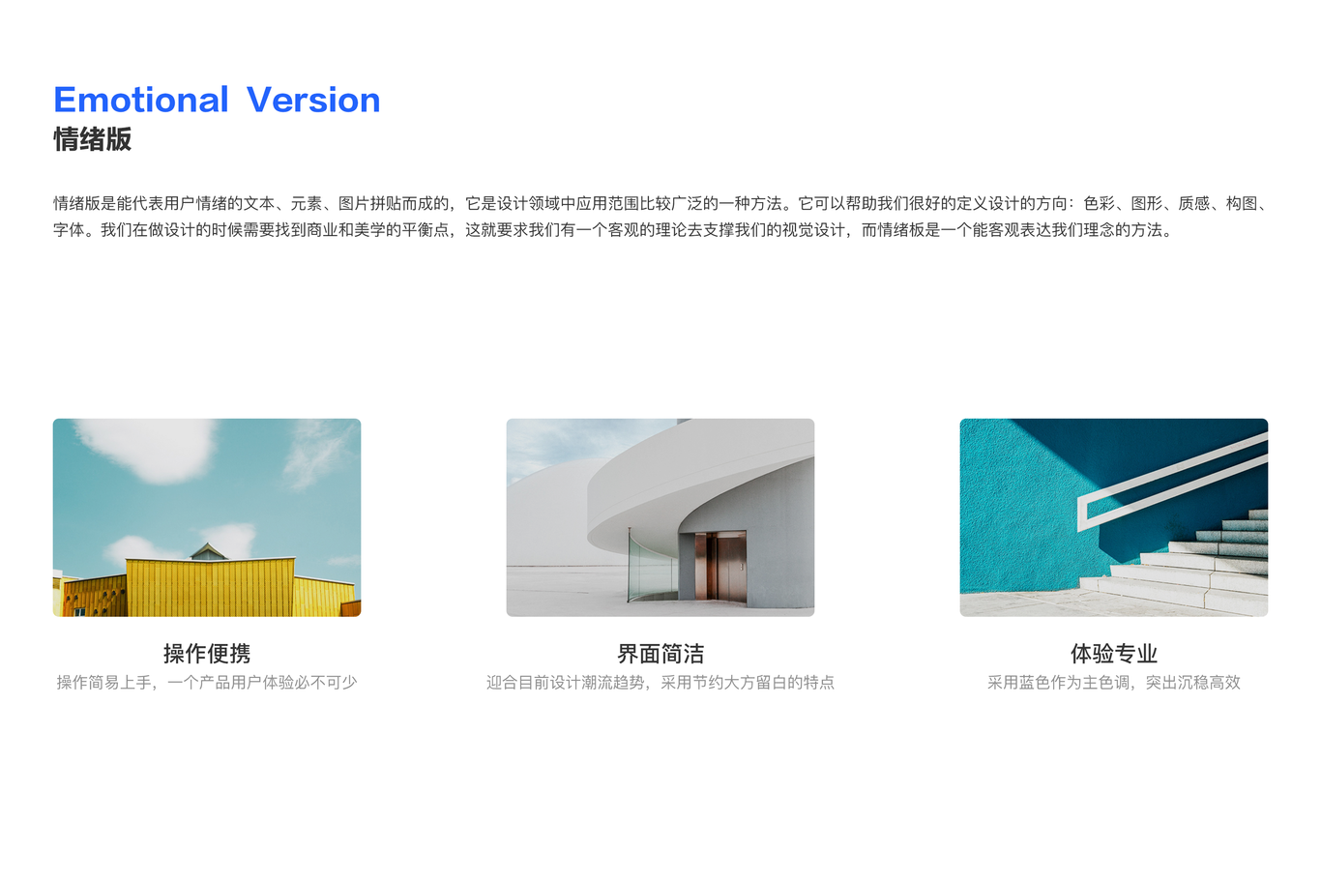
Task: Click caption '迎合目前设计潮流趋势，采用节约大方留白的特点'
Action: click(660, 683)
